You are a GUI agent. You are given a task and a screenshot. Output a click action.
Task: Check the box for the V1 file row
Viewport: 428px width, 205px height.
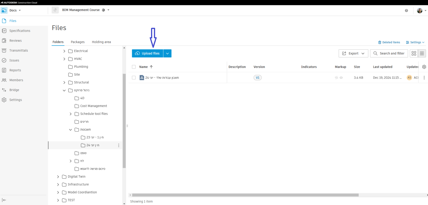[134, 78]
